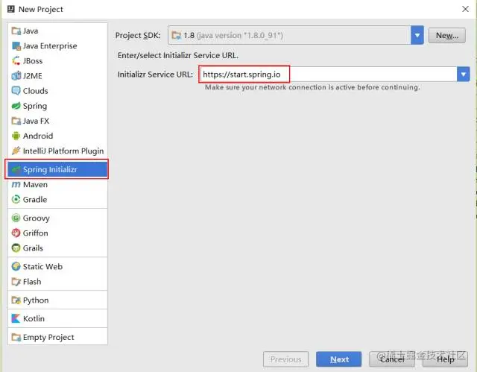Click the Spring Initializr icon
The height and width of the screenshot is (372, 477).
point(16,169)
